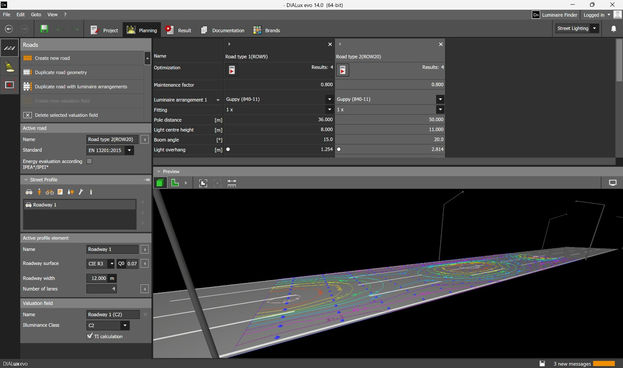Open notifications with the bell icon
The height and width of the screenshot is (368, 623).
614,29
